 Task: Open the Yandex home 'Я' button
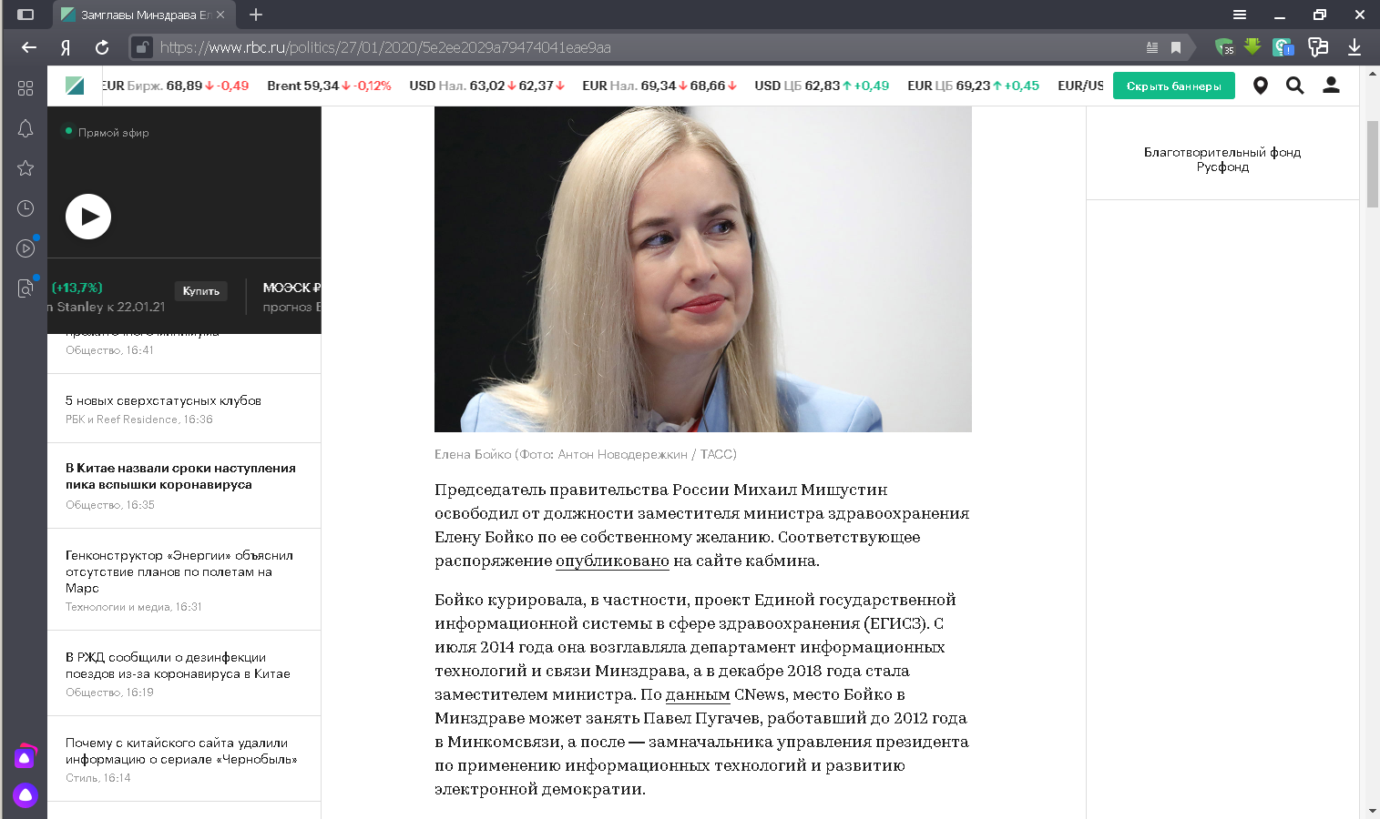[66, 47]
